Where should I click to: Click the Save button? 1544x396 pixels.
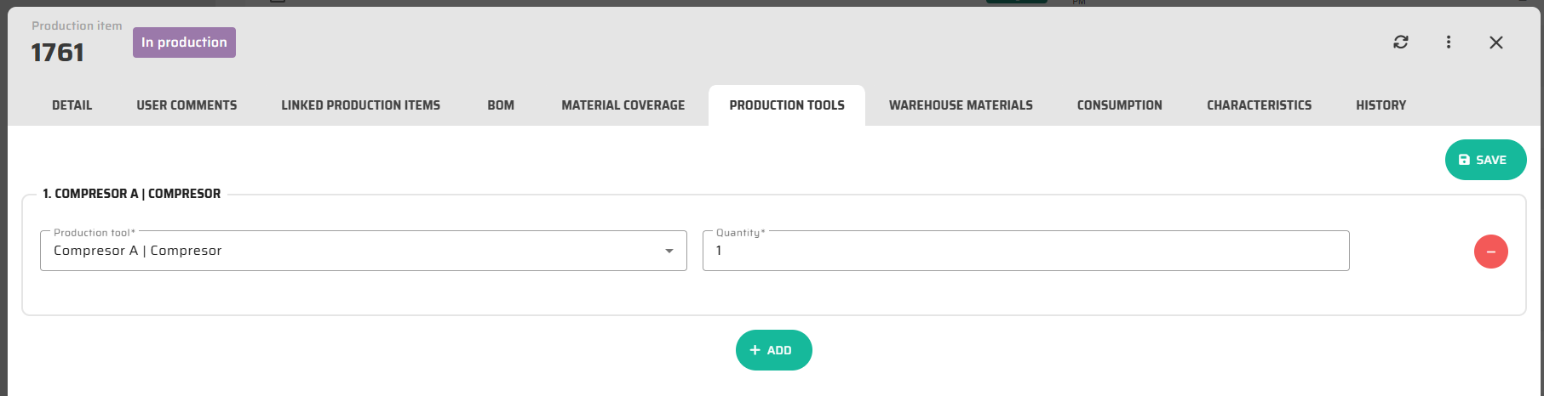(x=1484, y=160)
